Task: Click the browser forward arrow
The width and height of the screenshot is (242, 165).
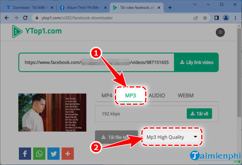Action: point(16,18)
